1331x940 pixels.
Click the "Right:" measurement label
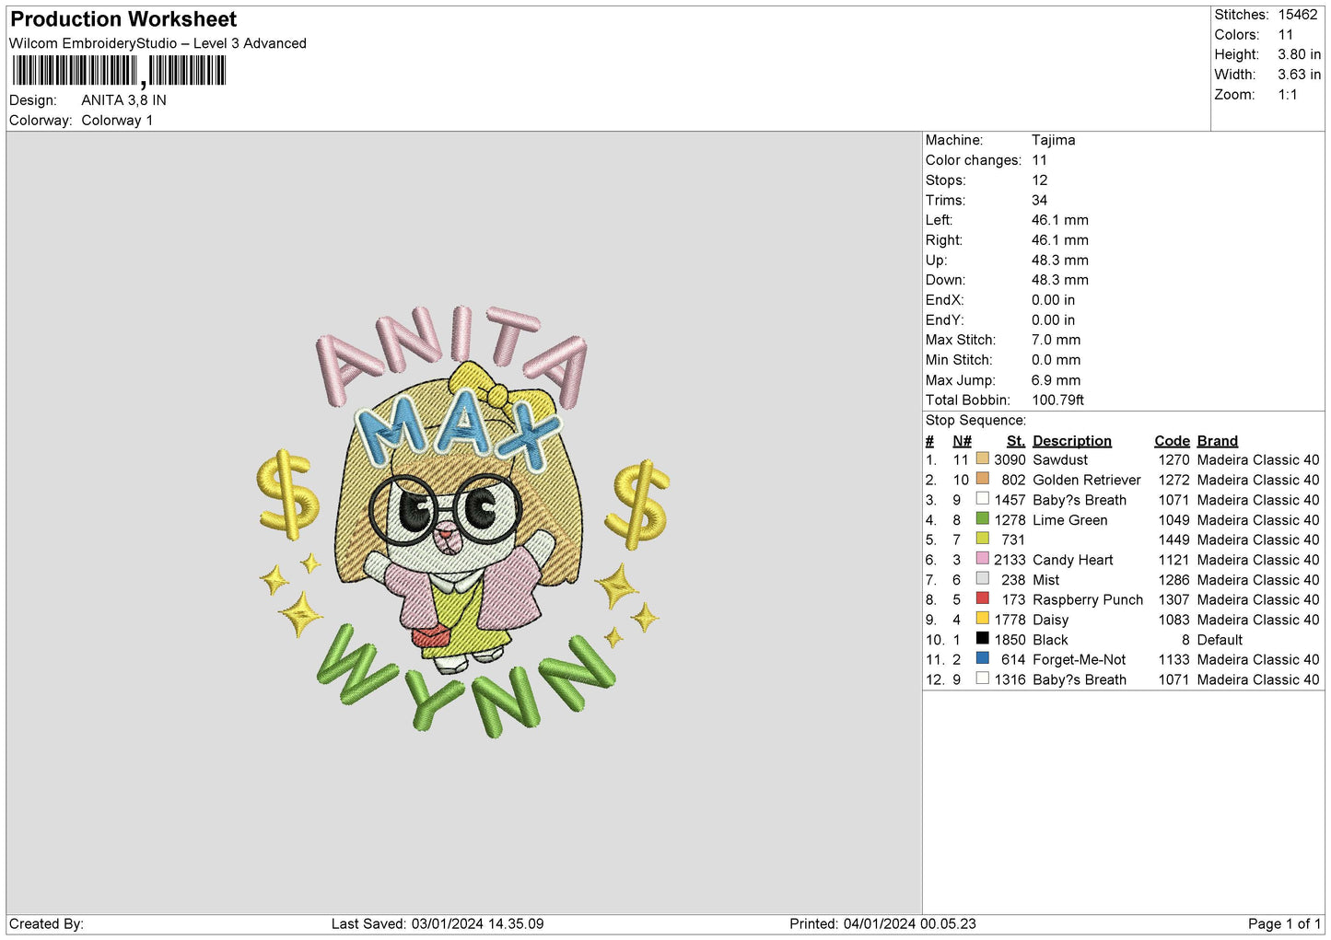click(944, 240)
